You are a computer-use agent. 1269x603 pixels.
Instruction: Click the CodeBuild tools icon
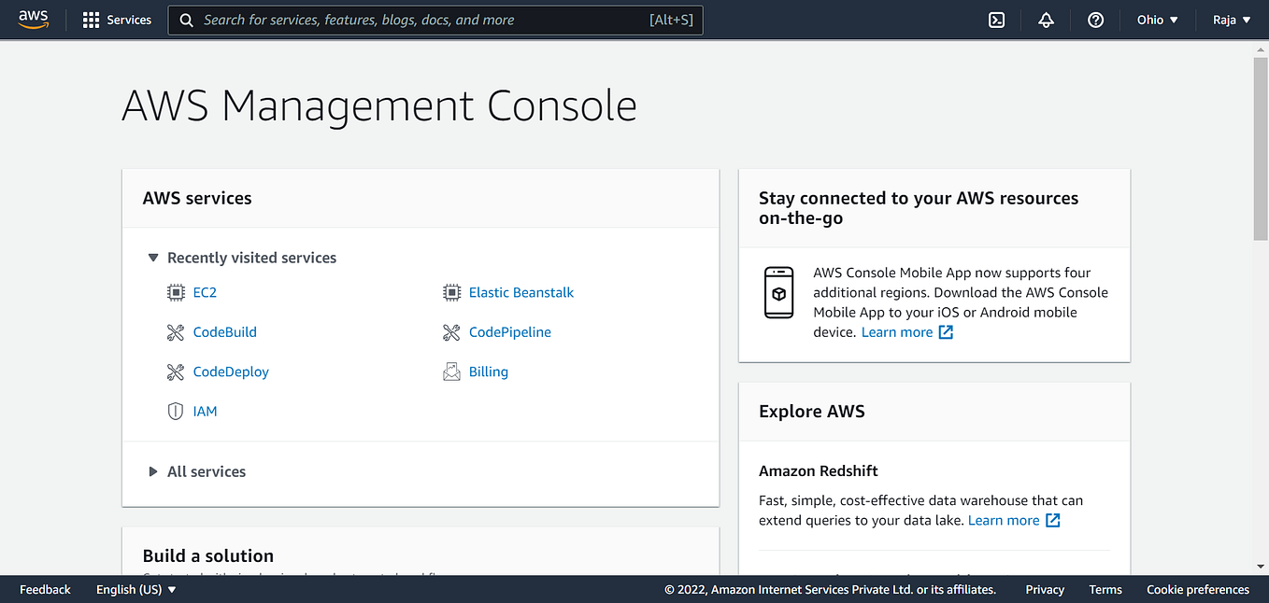[176, 332]
